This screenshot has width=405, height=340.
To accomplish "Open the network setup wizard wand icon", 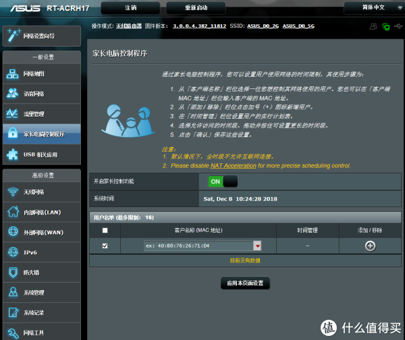I will (x=13, y=35).
